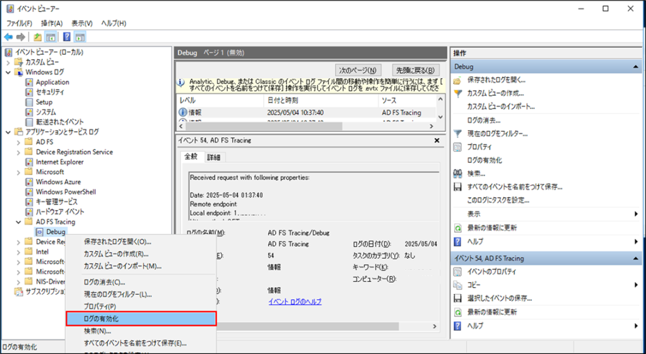
Task: Click 選択したイベントの保存... in actions pane
Action: 500,298
